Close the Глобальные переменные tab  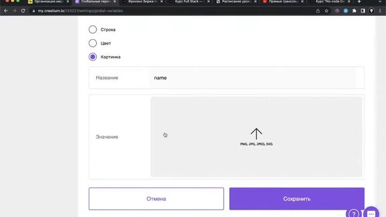(115, 1)
